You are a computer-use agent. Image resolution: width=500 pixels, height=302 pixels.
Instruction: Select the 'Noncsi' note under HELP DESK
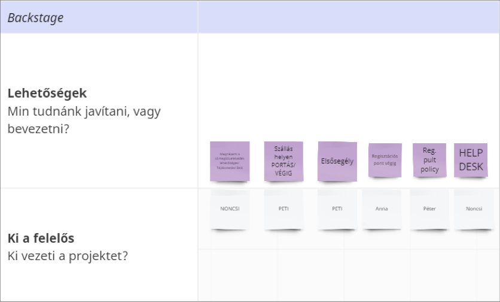pyautogui.click(x=473, y=210)
